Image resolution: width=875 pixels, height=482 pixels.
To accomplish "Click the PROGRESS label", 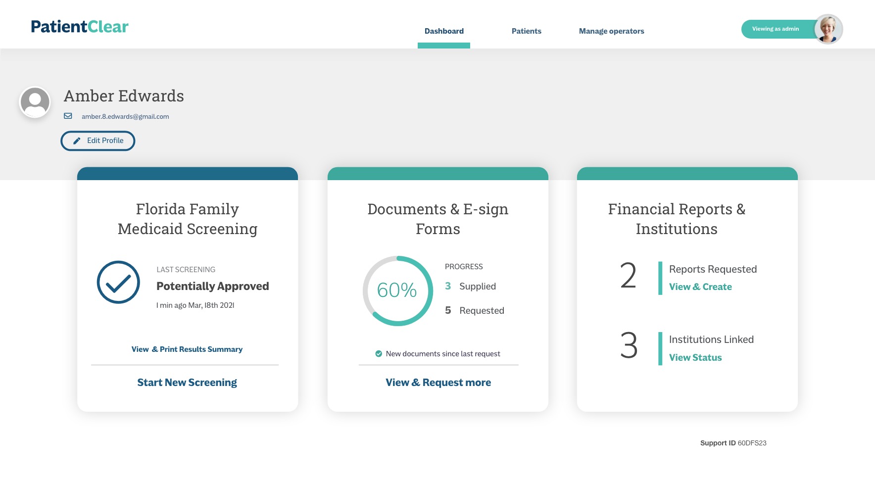I will (464, 267).
